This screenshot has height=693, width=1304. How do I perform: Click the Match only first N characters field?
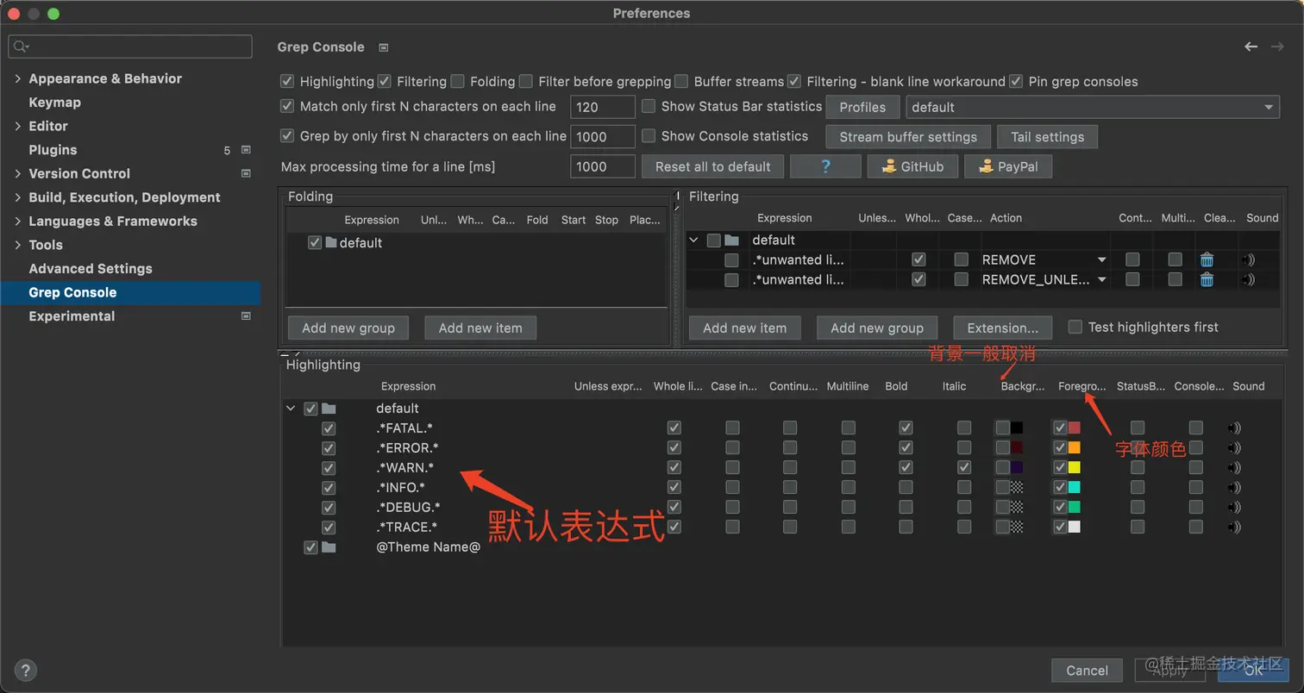[603, 108]
